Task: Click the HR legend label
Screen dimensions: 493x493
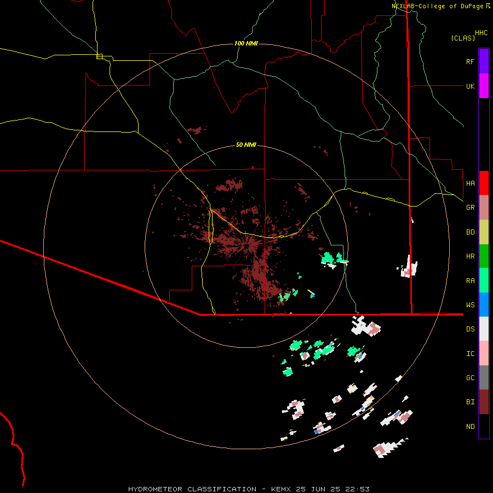Action: click(x=470, y=256)
